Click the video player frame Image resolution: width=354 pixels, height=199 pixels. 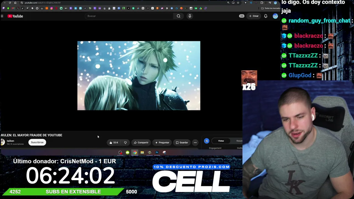click(139, 76)
